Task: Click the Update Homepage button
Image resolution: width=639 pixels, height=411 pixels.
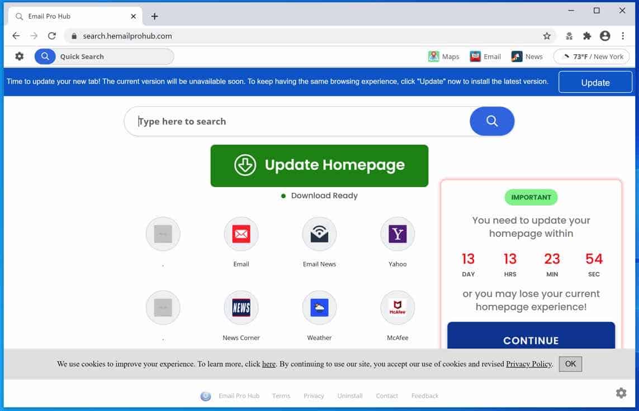Action: 319,165
